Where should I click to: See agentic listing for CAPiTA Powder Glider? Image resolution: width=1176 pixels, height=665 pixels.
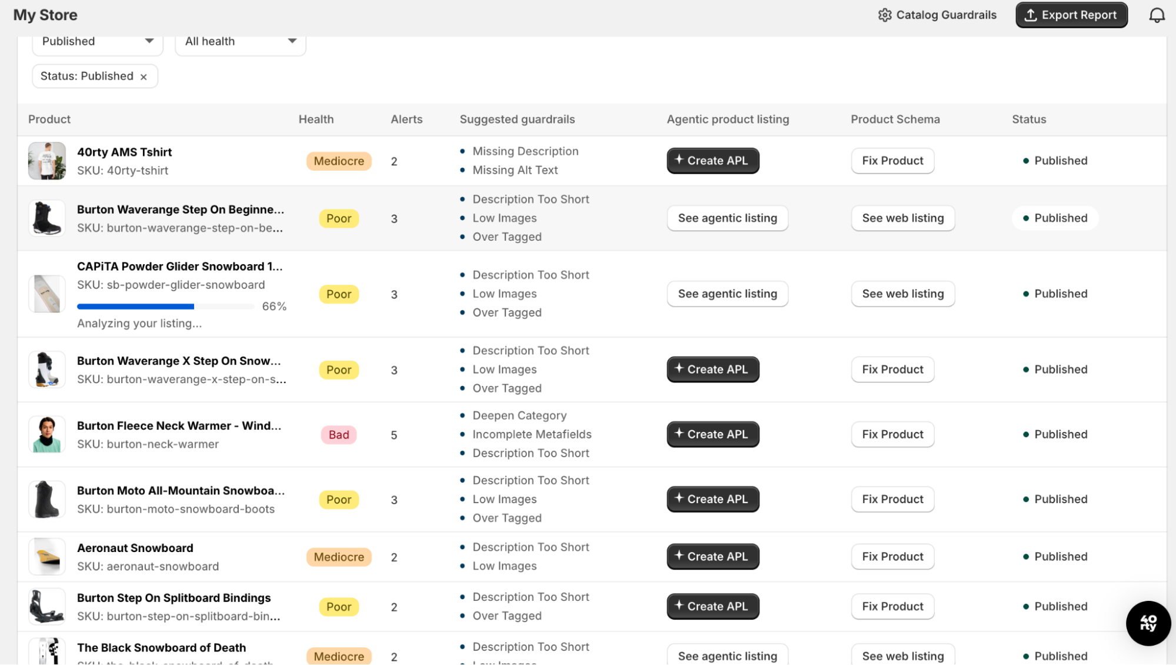(727, 294)
